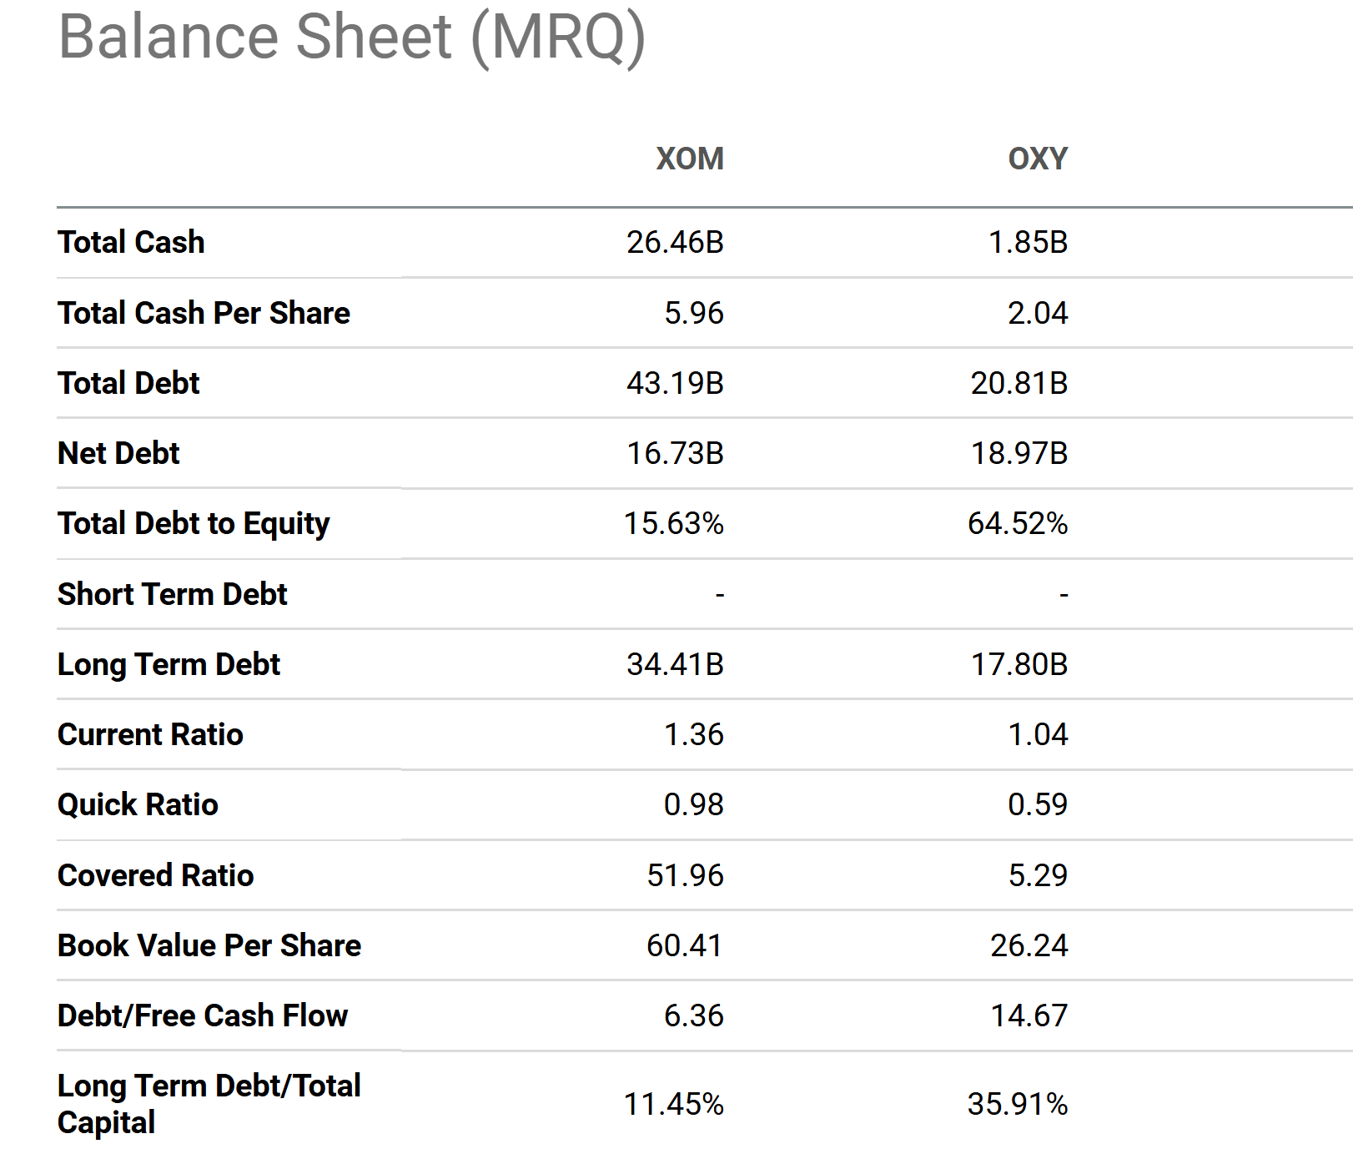Click XOM's Total Cash value 26.46B

675,242
